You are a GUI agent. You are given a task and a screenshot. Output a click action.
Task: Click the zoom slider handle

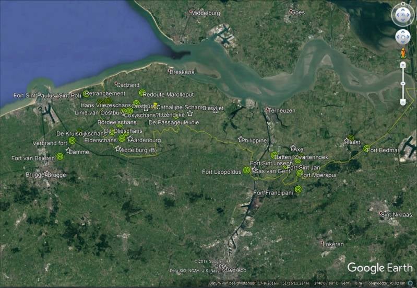[x=403, y=84]
